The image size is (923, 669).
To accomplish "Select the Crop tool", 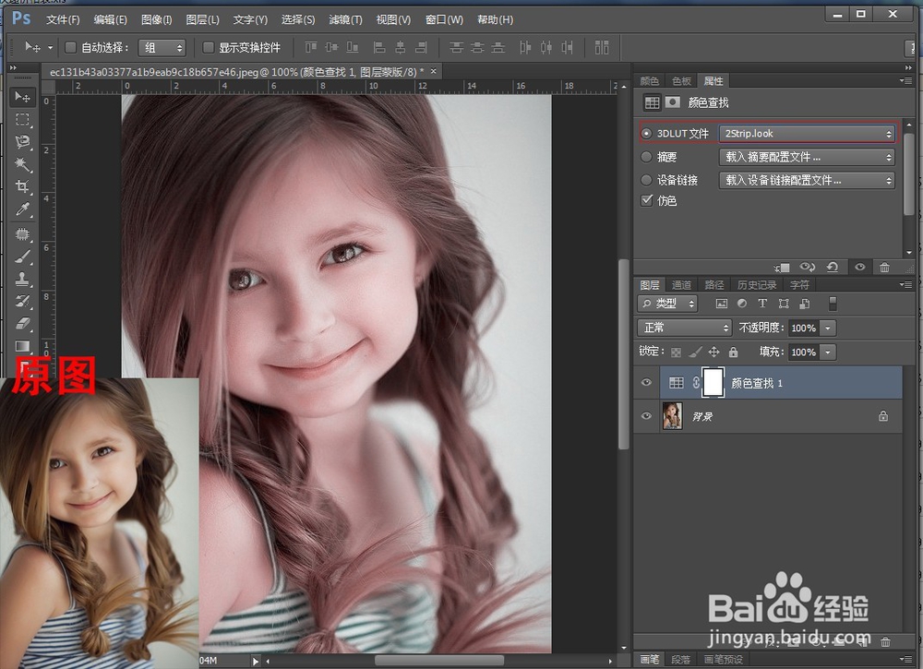I will 23,187.
